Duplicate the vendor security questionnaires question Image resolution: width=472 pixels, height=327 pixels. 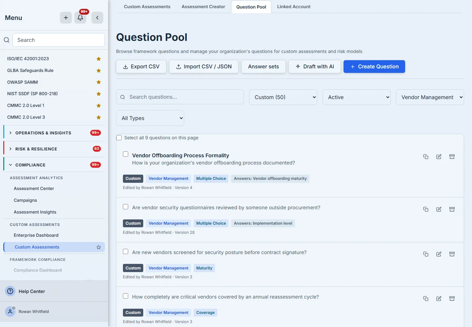click(426, 209)
